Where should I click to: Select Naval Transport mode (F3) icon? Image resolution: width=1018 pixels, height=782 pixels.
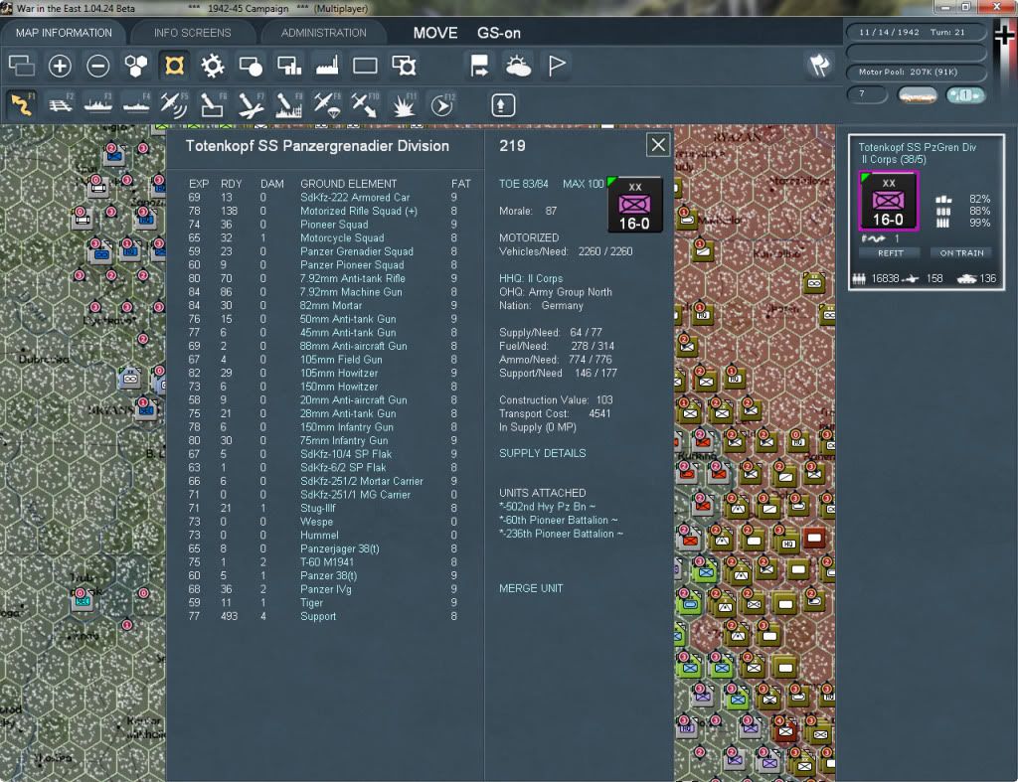tap(98, 104)
